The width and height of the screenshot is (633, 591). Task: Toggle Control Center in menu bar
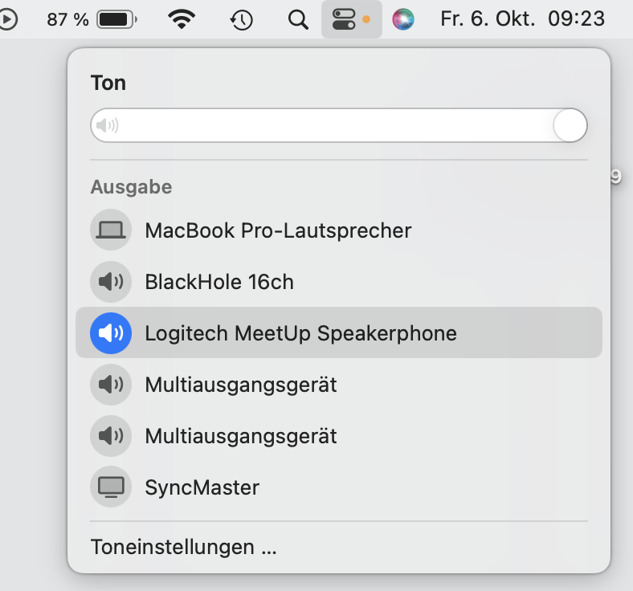pyautogui.click(x=352, y=19)
